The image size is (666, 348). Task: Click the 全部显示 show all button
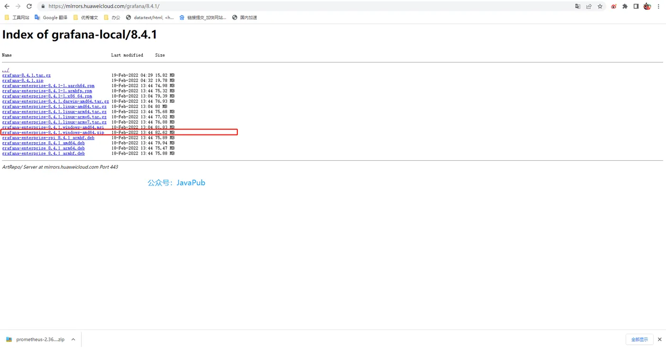pos(639,339)
